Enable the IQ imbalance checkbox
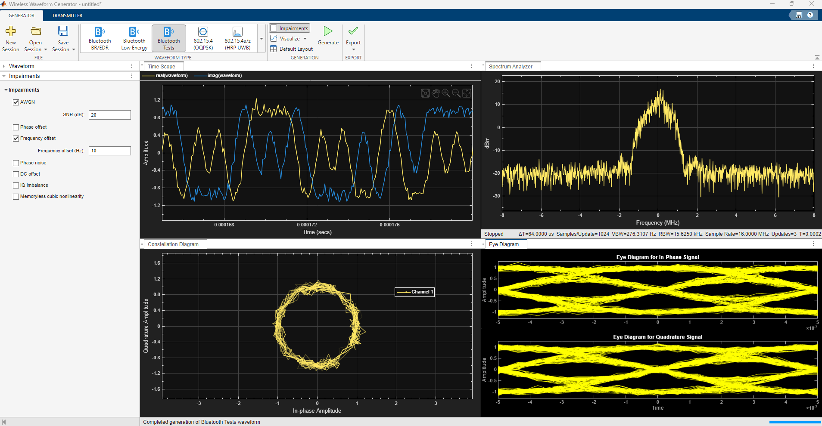This screenshot has height=426, width=822. [16, 185]
